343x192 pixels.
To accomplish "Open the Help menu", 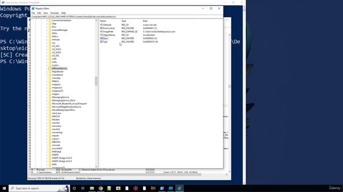I will coord(63,13).
